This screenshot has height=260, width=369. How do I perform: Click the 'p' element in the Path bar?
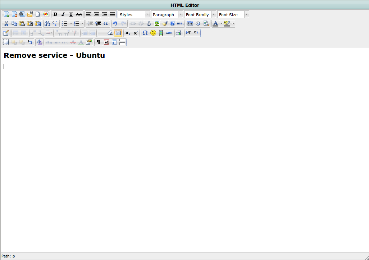14,256
